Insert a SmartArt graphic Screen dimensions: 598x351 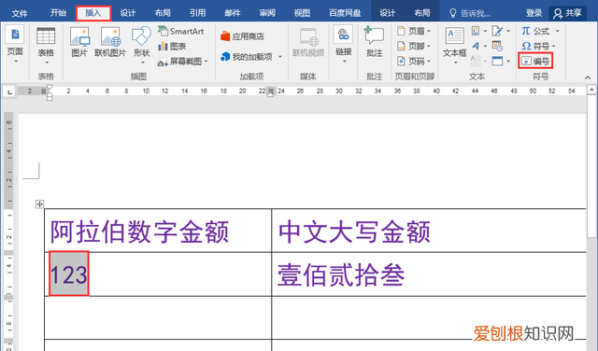point(181,31)
